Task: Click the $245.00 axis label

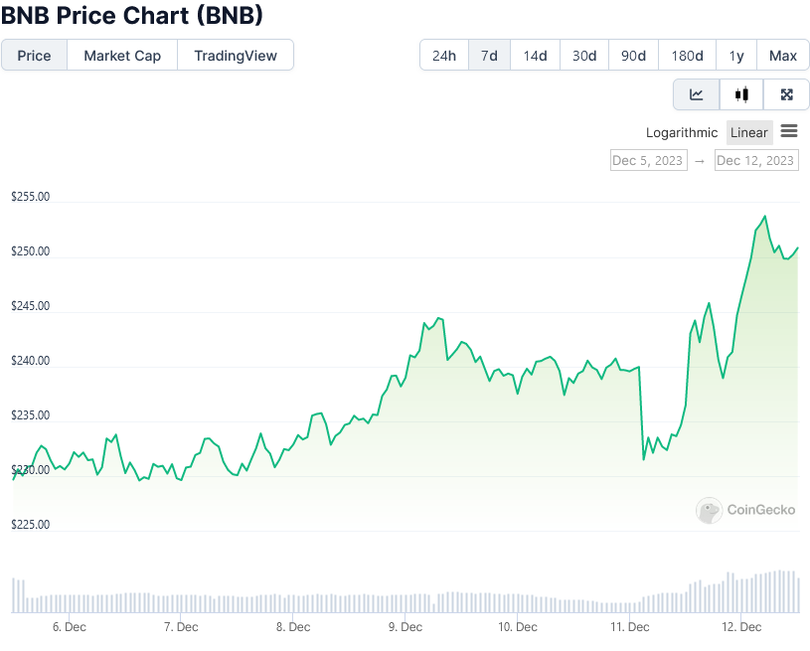Action: [31, 306]
